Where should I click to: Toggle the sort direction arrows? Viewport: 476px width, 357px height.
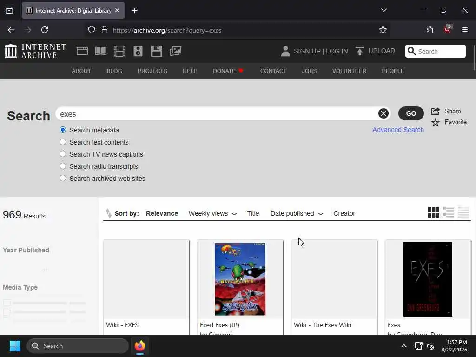click(x=108, y=213)
